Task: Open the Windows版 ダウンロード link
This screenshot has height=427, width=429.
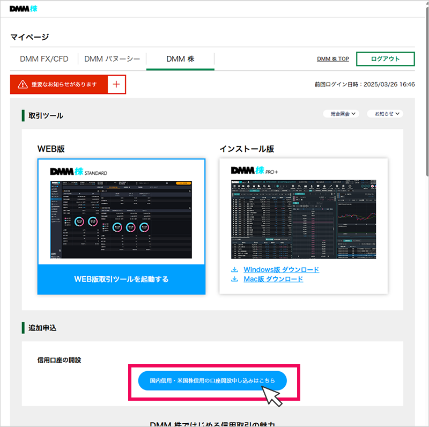Action: pyautogui.click(x=281, y=270)
